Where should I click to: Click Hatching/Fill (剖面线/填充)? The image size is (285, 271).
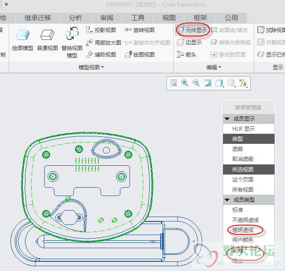(229, 30)
